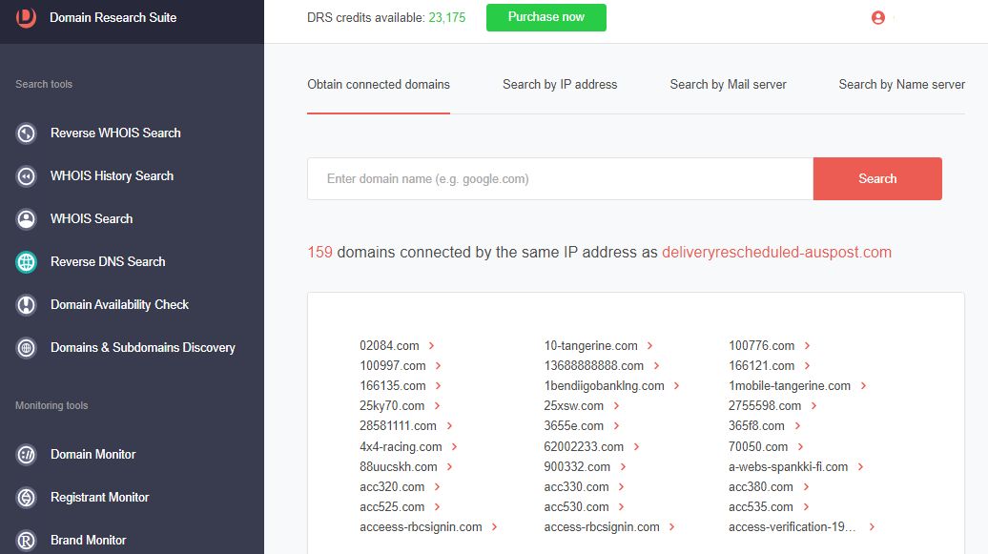
Task: Select the Domain Monitor icon
Action: tap(26, 454)
